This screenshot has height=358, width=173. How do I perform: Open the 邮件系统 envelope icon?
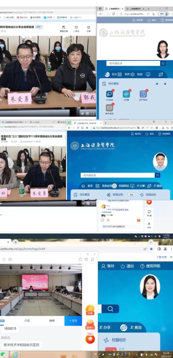[109, 108]
